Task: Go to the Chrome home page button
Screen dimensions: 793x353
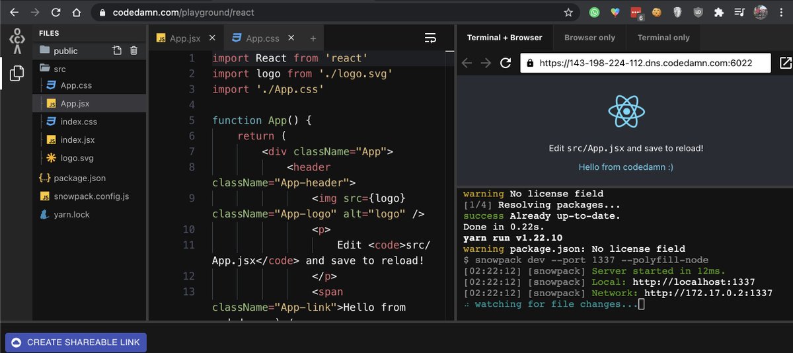Action: tap(77, 12)
